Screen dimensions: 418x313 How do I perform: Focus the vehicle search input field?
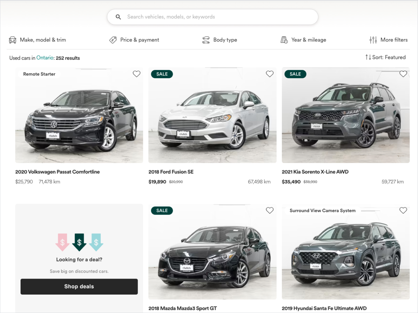[212, 17]
